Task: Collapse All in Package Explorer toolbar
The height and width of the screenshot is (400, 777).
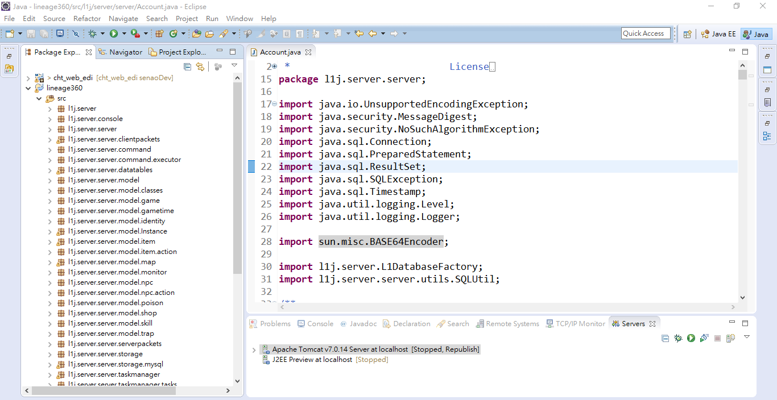Action: [x=188, y=66]
